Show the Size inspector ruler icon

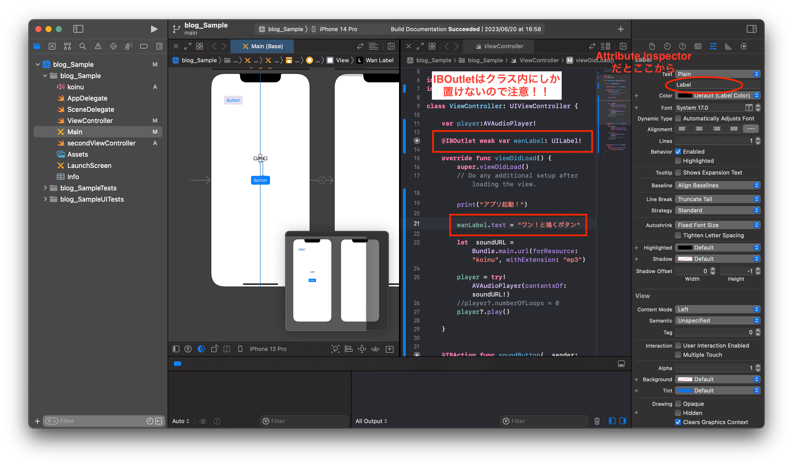(x=728, y=46)
